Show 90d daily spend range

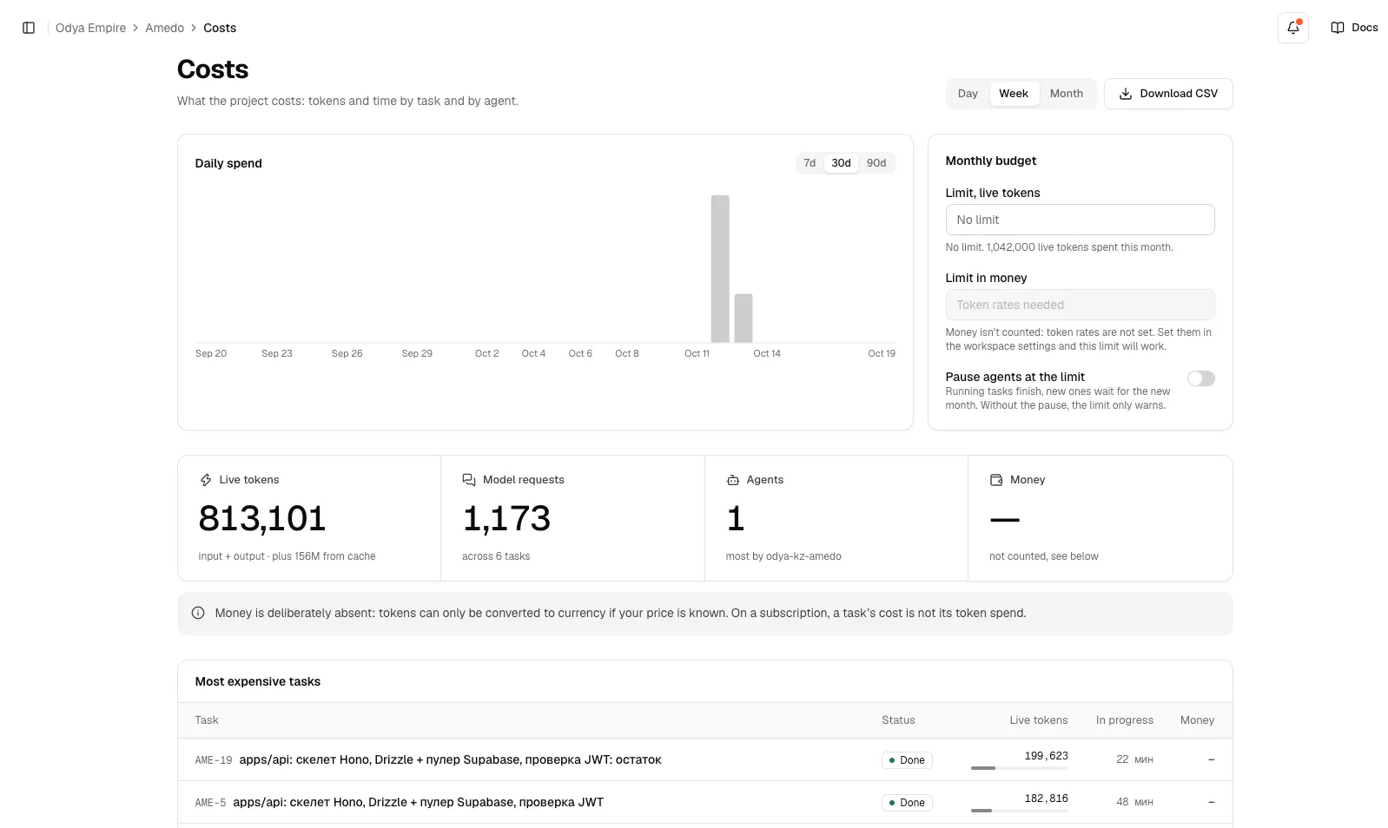pos(876,163)
